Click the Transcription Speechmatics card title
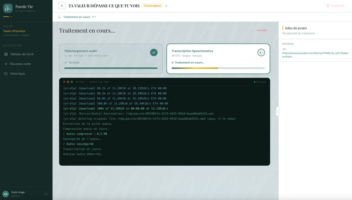The width and height of the screenshot is (352, 200). (x=192, y=51)
